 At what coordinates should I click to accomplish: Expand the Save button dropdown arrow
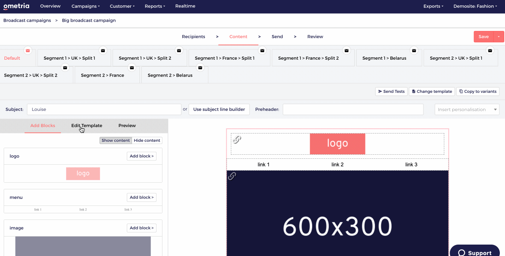point(499,36)
